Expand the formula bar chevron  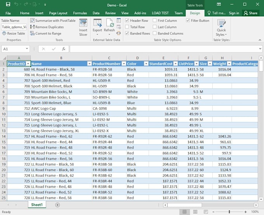point(260,49)
